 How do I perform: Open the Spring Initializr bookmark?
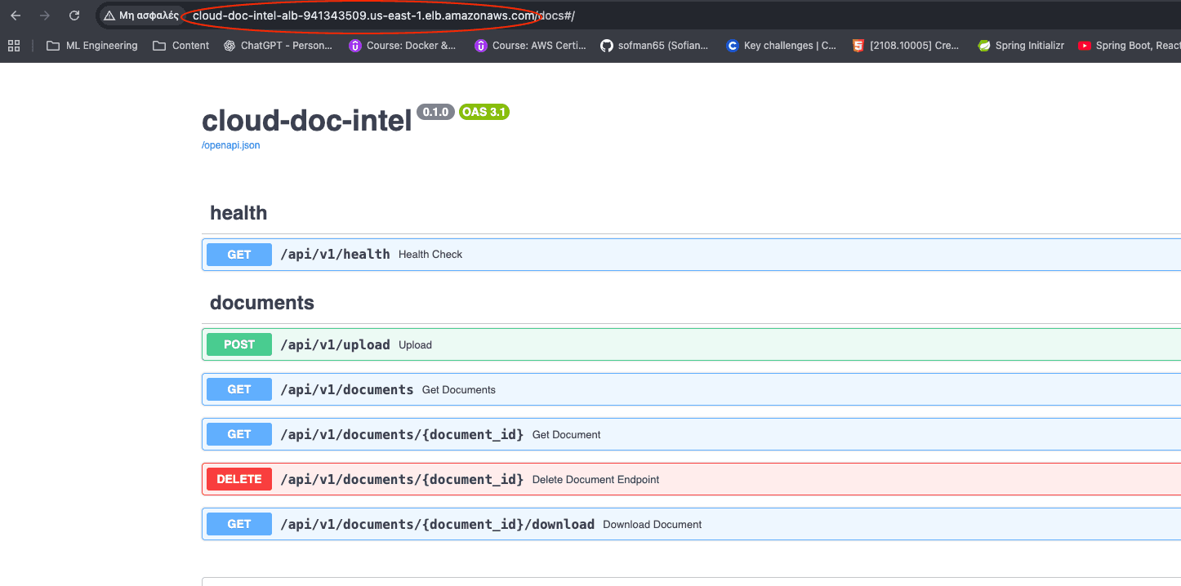click(1021, 46)
